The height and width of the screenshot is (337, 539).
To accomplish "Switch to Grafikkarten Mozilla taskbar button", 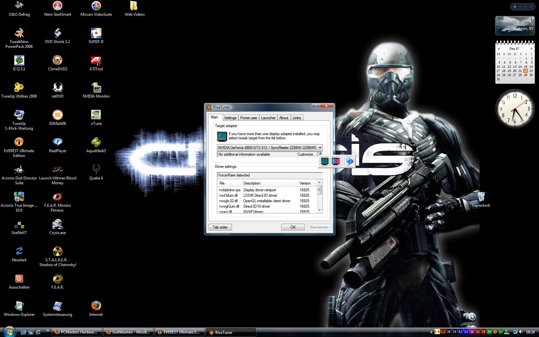I will pyautogui.click(x=128, y=332).
